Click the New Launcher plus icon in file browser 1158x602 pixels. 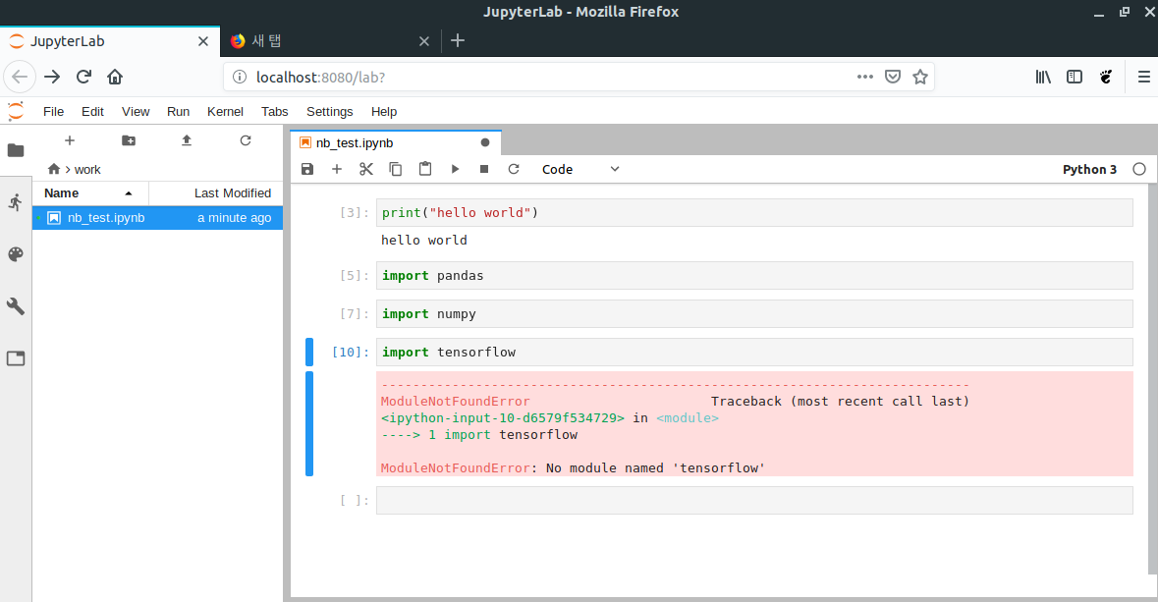click(70, 140)
